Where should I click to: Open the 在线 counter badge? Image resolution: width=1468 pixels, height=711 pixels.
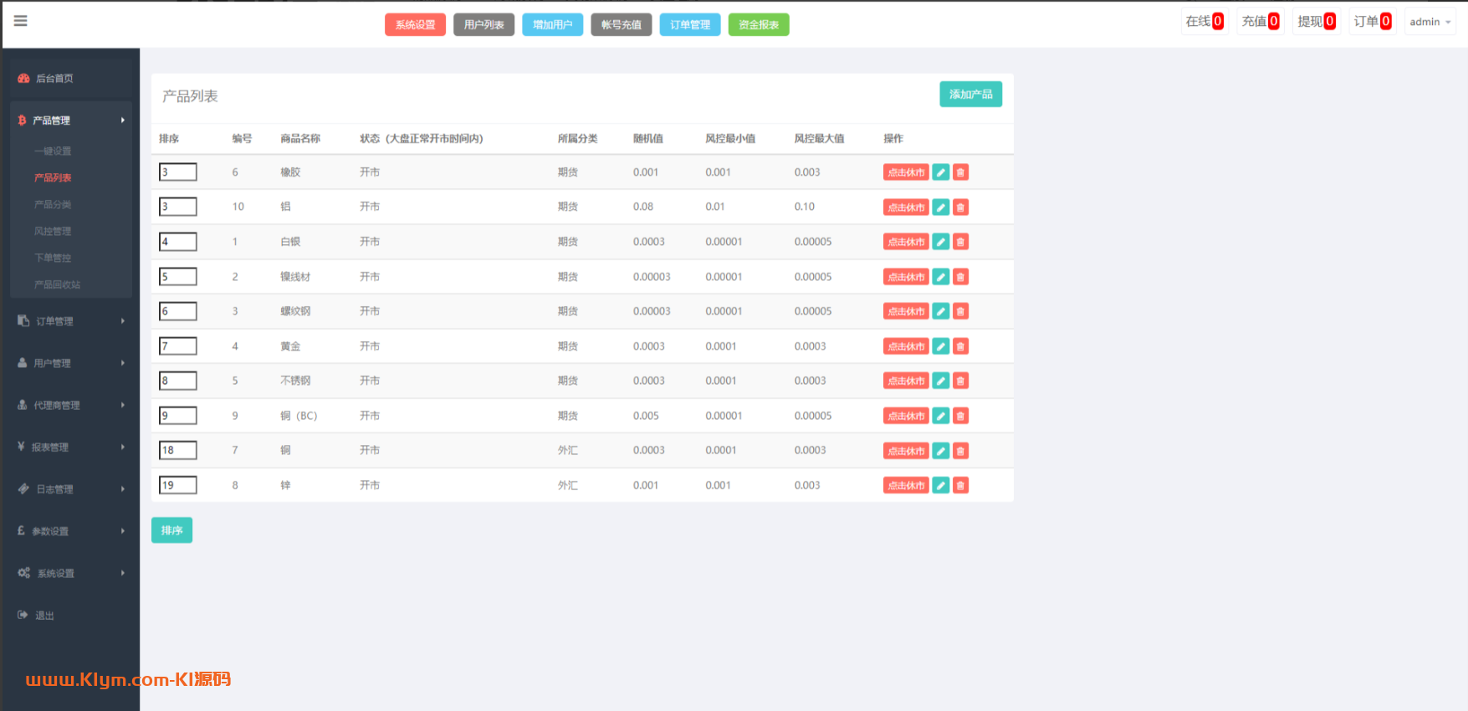coord(1205,22)
